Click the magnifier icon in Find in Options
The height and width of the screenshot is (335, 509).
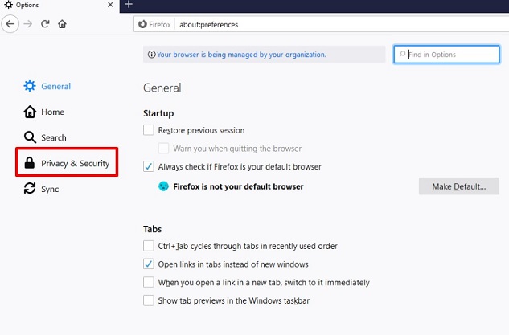coord(402,54)
